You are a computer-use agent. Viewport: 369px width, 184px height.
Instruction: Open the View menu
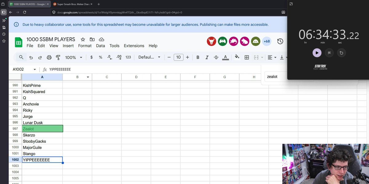54,46
